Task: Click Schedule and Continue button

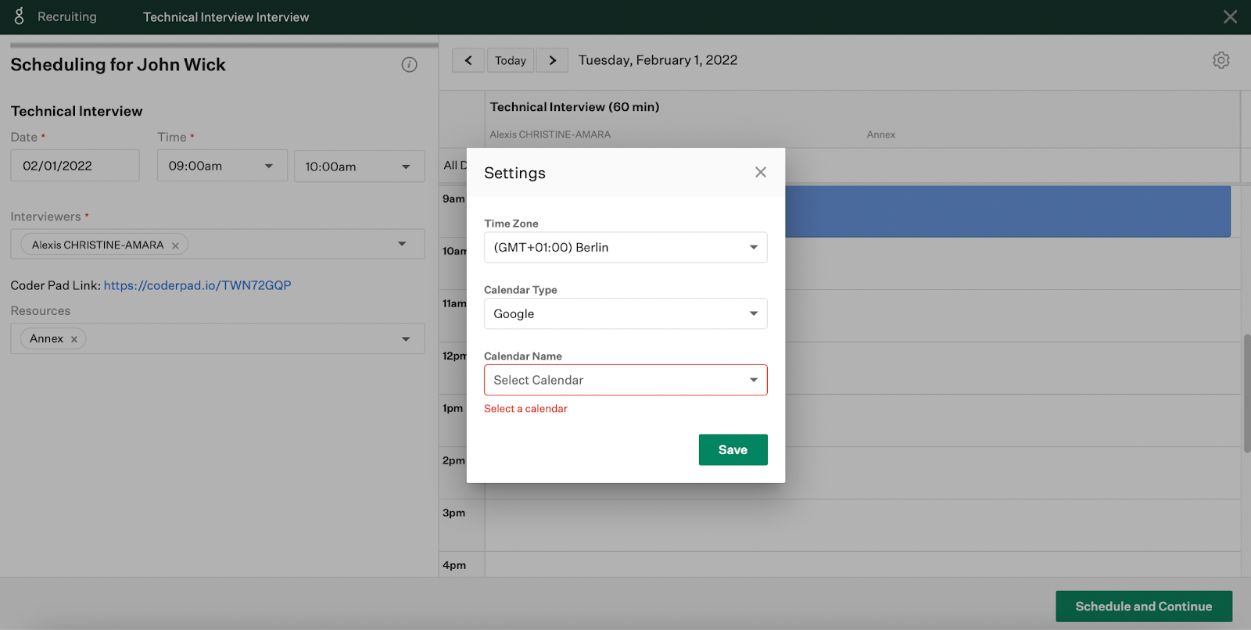Action: click(x=1144, y=607)
